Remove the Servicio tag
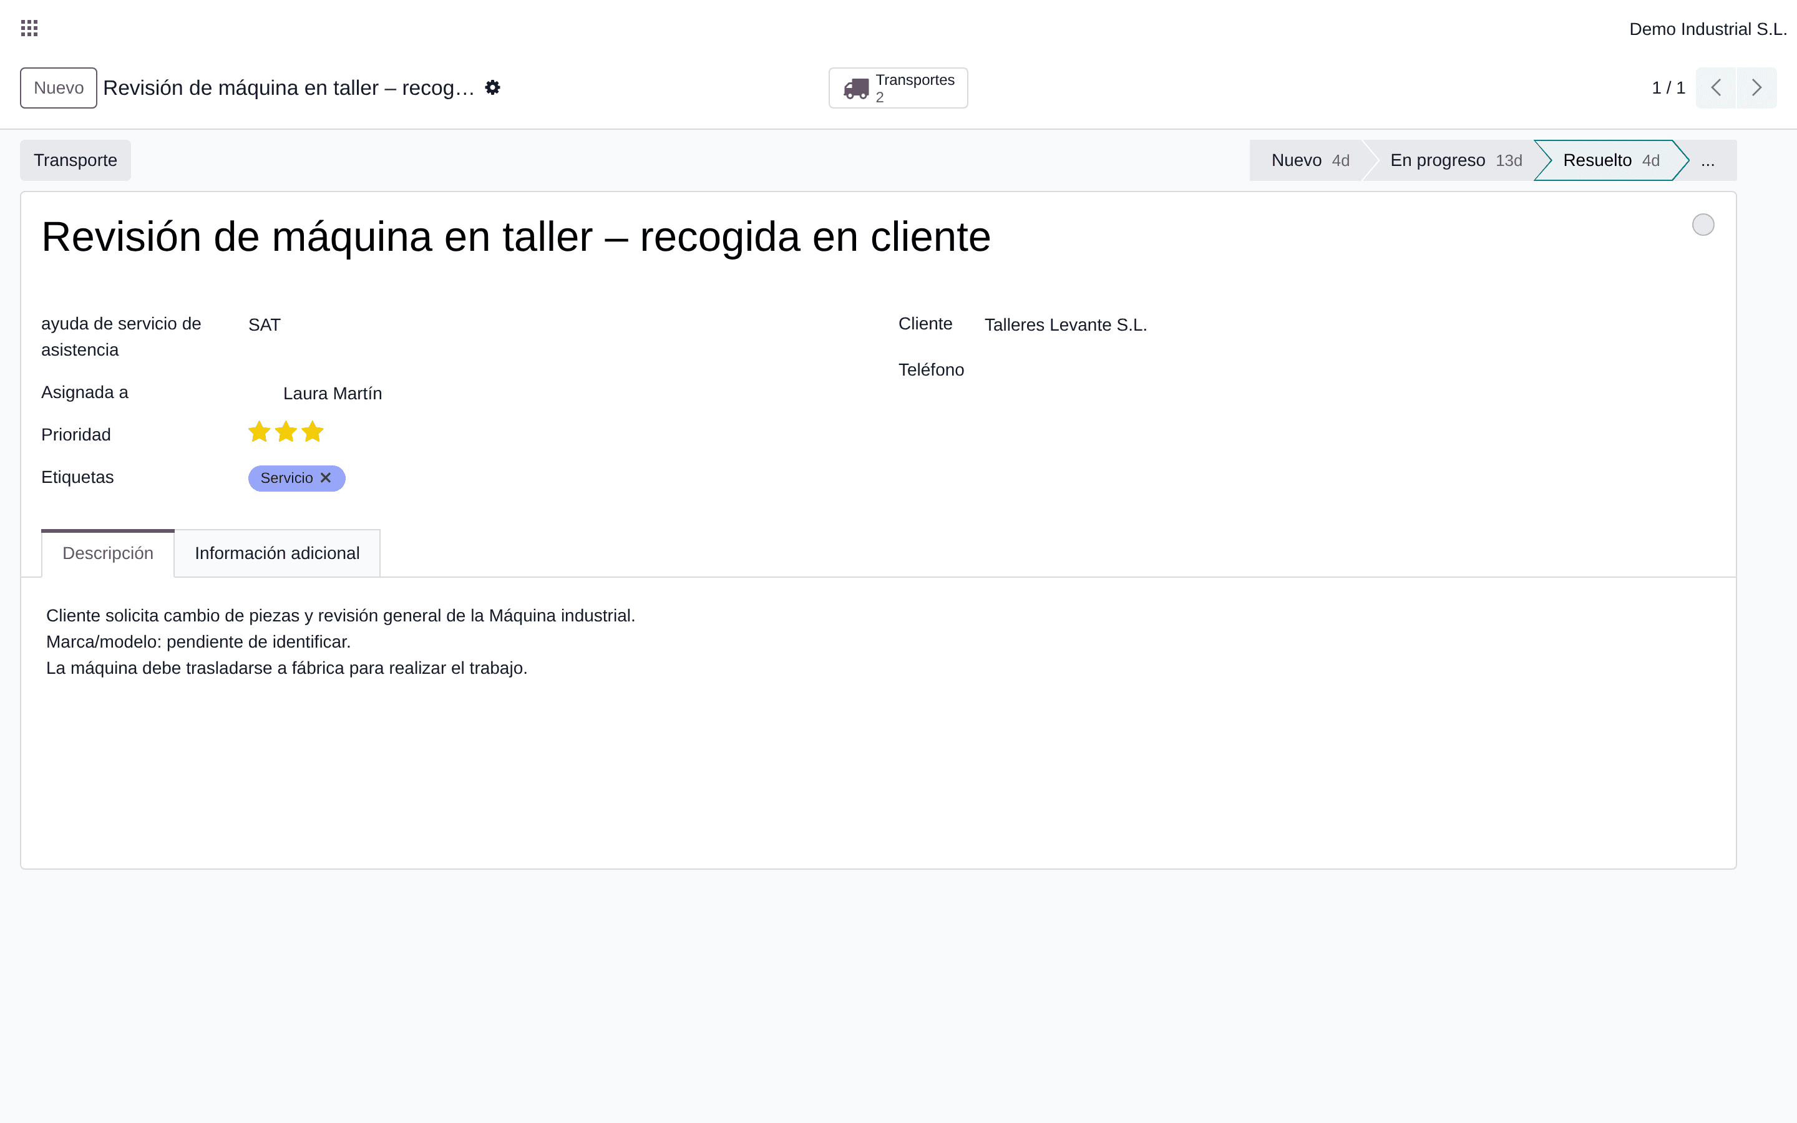The height and width of the screenshot is (1123, 1797). (325, 477)
